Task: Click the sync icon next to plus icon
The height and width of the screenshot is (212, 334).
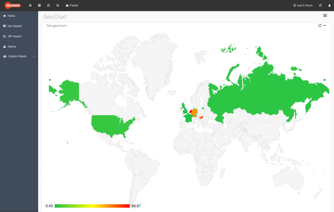Action: tap(49, 5)
